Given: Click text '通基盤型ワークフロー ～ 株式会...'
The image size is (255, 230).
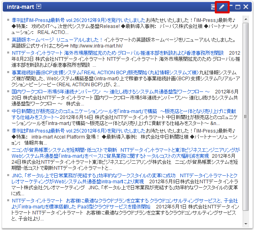Looking at the screenshot, I should click(x=47, y=104).
